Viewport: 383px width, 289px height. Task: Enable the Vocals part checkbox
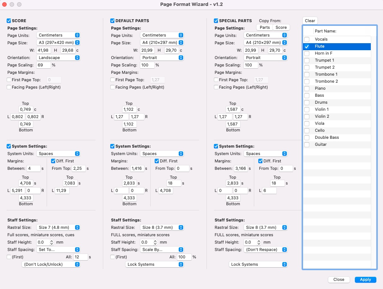[x=307, y=39]
